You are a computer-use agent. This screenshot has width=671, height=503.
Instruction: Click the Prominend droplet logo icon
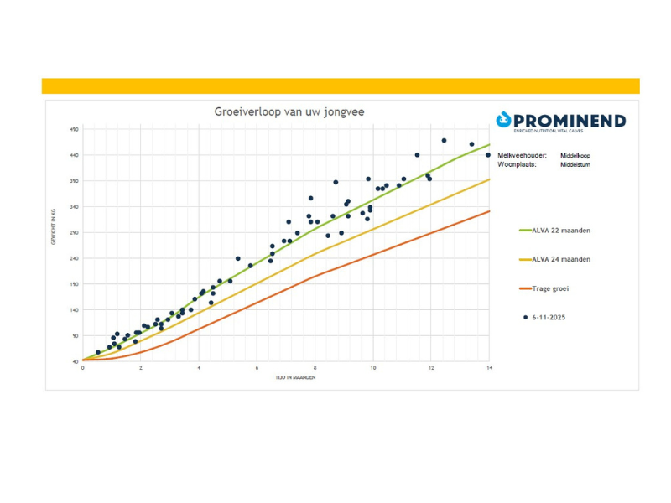coord(503,121)
